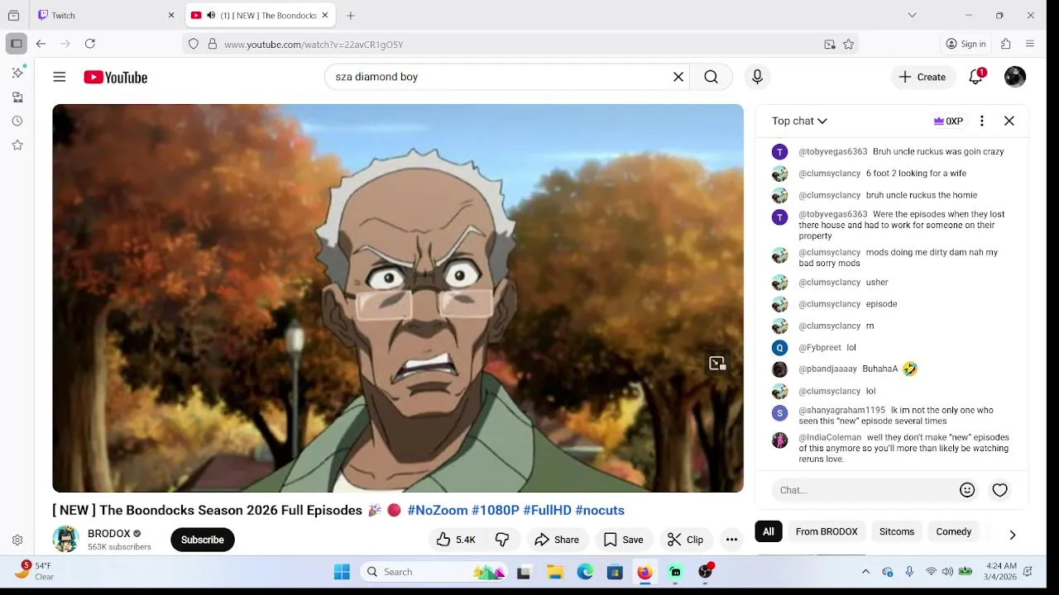Subscribe to BRODOX channel
The width and height of the screenshot is (1059, 595).
pyautogui.click(x=203, y=540)
